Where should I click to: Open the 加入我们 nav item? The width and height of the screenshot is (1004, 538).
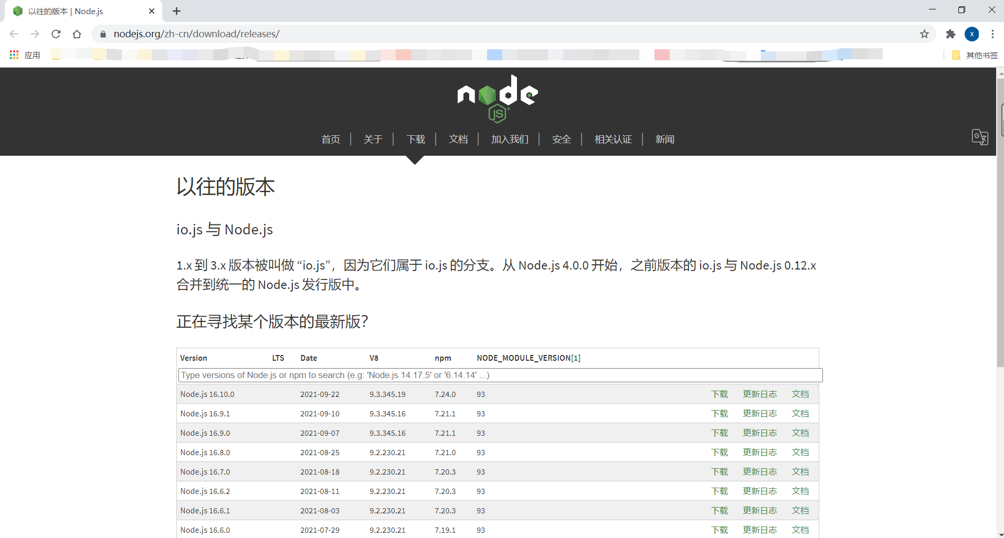click(x=510, y=139)
